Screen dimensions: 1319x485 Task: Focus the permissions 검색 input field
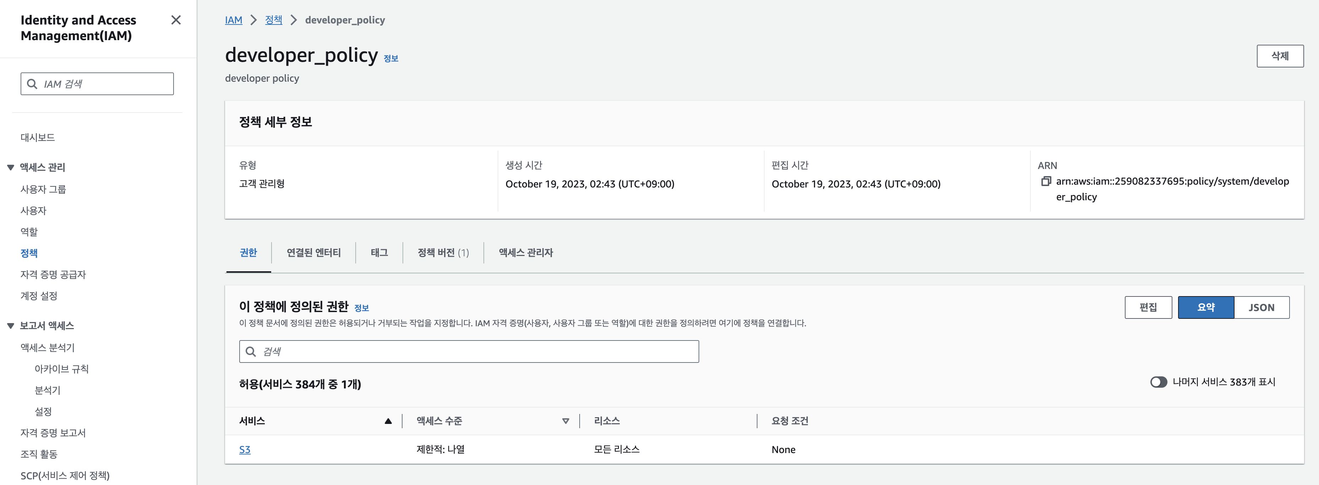pyautogui.click(x=469, y=352)
